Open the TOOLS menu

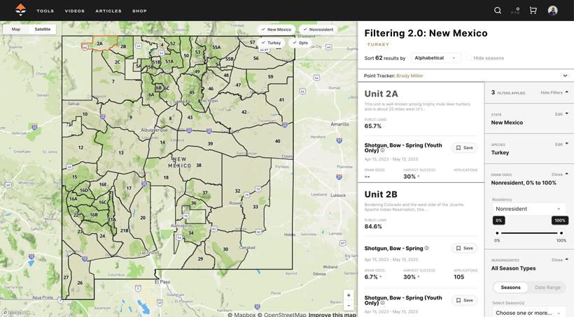[x=45, y=11]
